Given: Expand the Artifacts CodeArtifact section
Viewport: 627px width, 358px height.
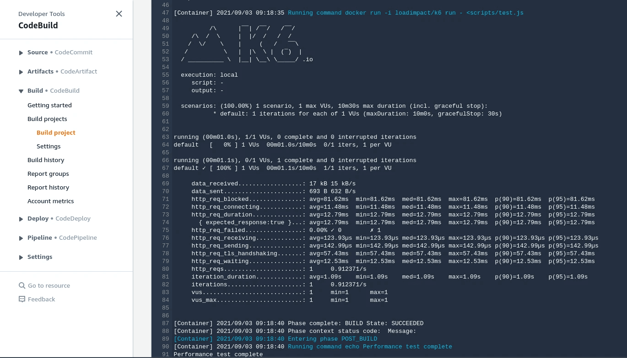Looking at the screenshot, I should click(21, 71).
